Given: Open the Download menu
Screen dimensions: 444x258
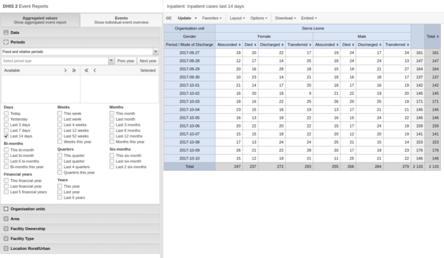Looking at the screenshot, I should pyautogui.click(x=286, y=18).
